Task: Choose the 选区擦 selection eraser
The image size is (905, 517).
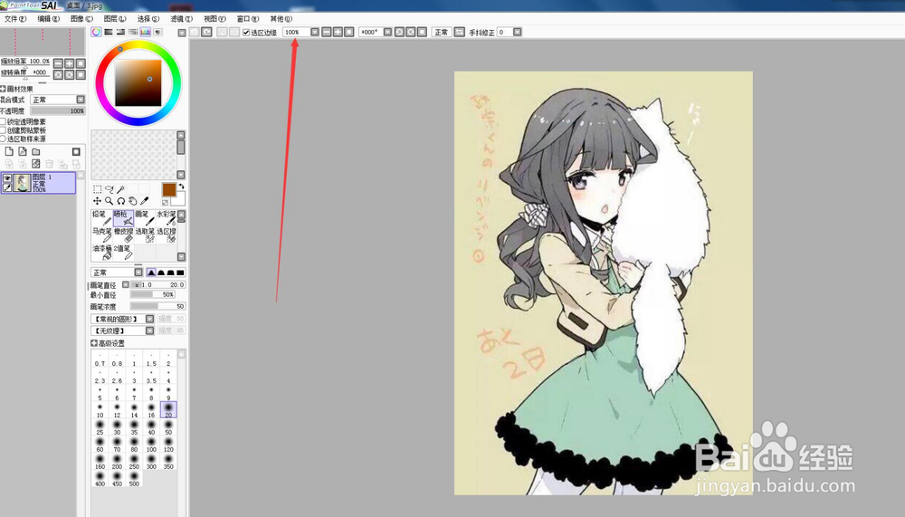Action: (x=167, y=235)
